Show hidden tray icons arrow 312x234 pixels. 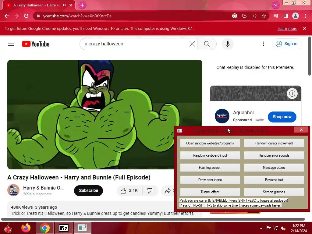(261, 228)
